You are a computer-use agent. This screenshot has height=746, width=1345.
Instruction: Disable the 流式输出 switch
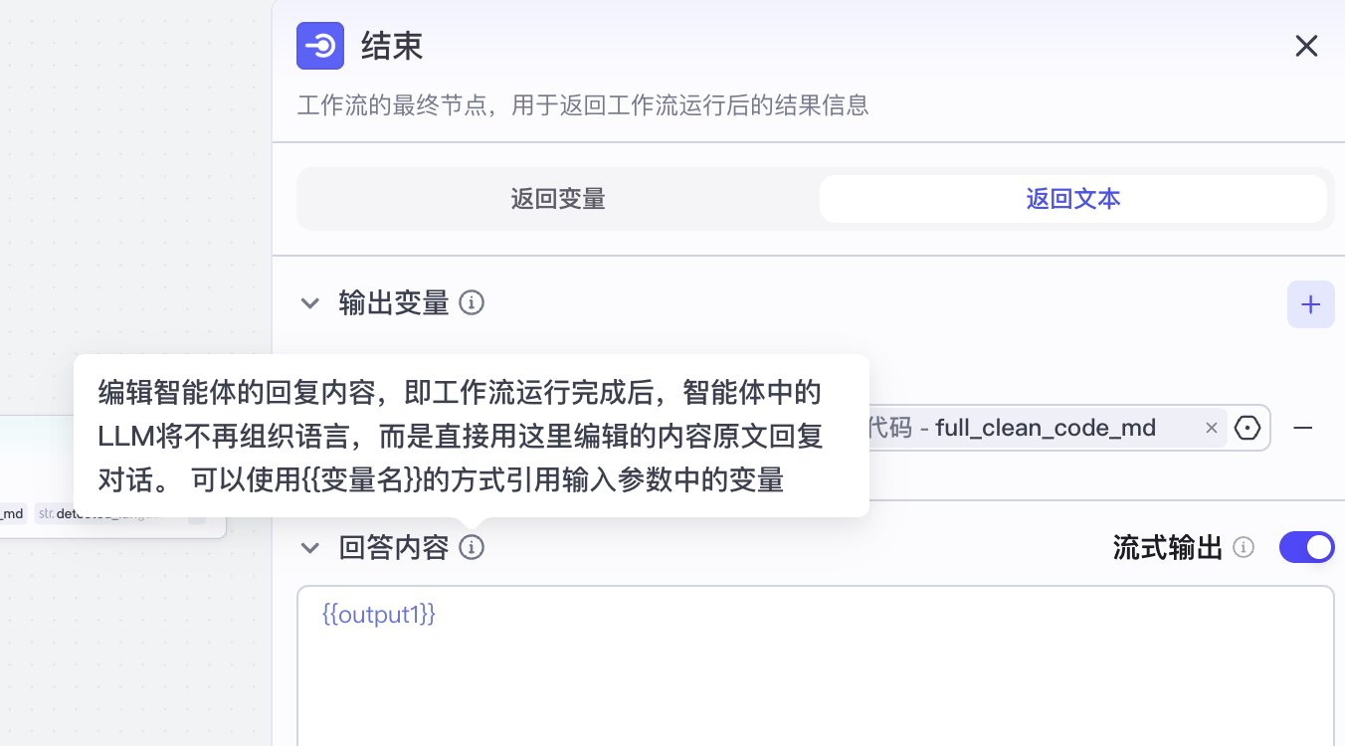point(1306,547)
